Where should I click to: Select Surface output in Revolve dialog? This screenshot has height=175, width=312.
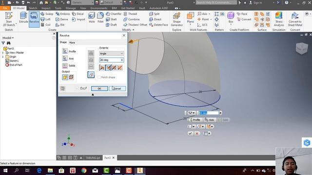(71, 77)
